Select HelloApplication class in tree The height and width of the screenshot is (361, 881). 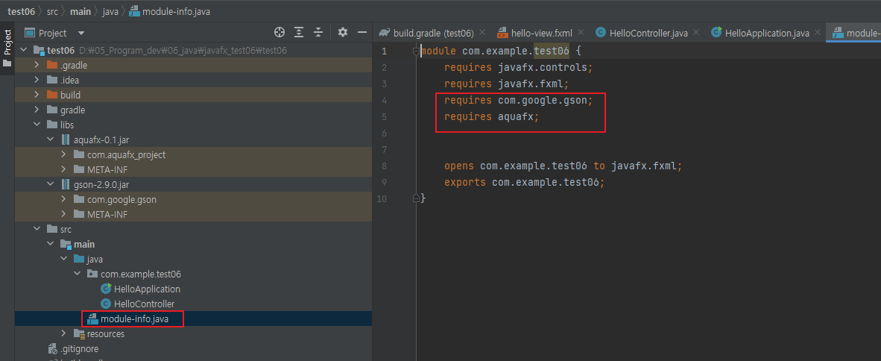point(147,289)
